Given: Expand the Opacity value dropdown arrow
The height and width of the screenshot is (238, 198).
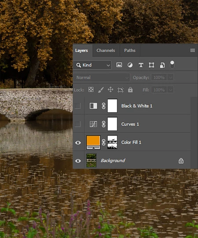Looking at the screenshot, I should (170, 78).
